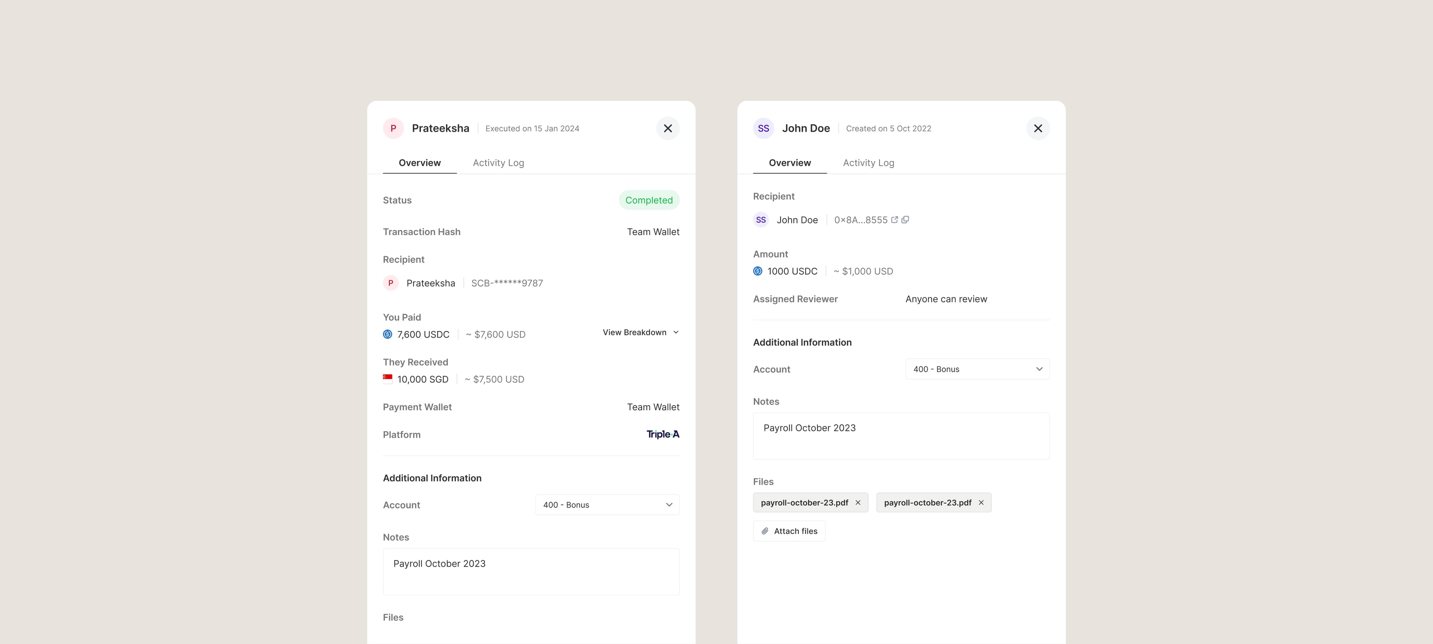Click the 0x8A...8555 wallet address text
This screenshot has height=644, width=1433.
tap(861, 220)
